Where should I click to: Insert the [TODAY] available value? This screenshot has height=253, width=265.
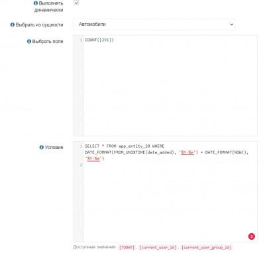[127, 248]
